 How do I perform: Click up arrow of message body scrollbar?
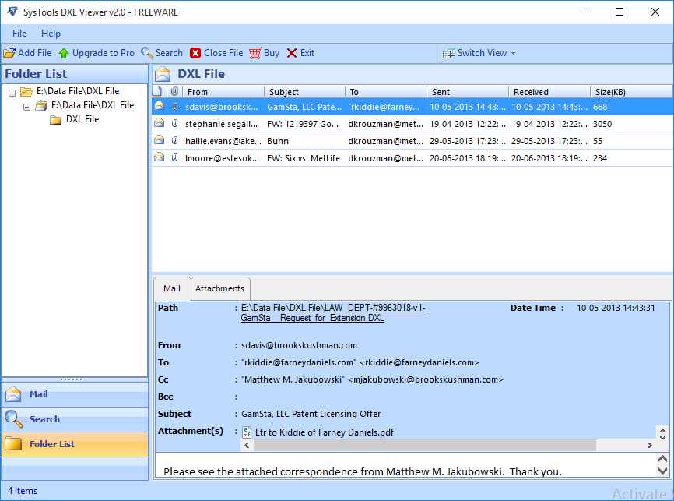pos(662,459)
